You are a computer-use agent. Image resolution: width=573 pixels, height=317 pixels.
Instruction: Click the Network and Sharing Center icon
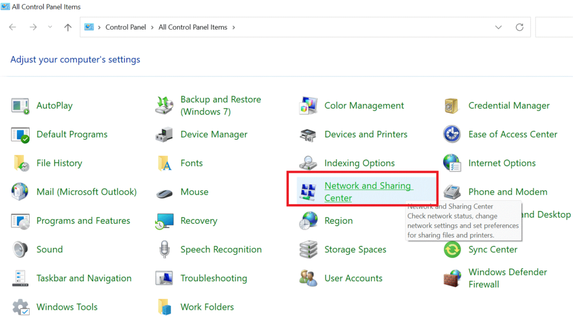point(308,192)
